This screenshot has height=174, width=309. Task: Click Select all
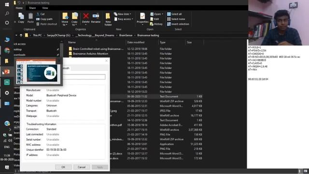coord(174,14)
